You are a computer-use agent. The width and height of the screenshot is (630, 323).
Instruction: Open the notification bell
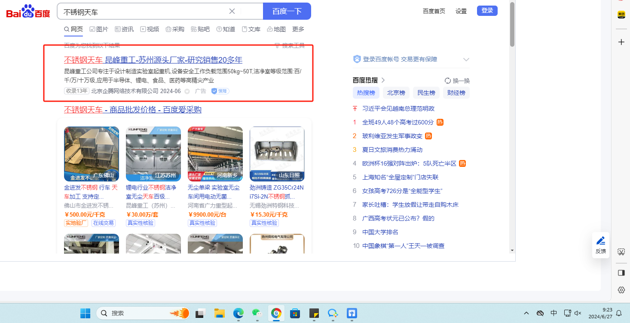pos(619,313)
